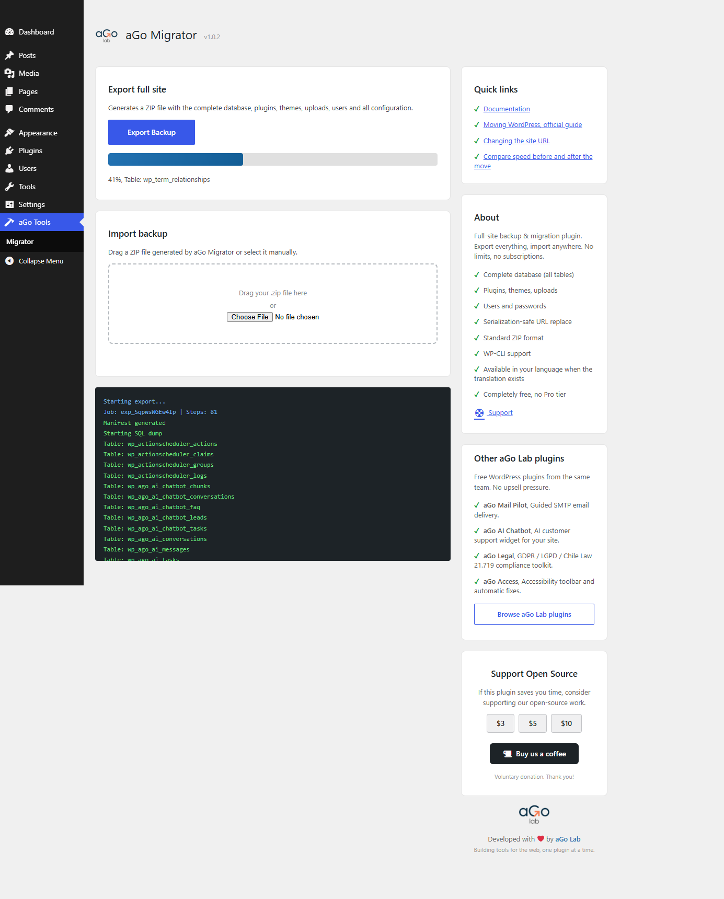Click the Appearance brush icon
Viewport: 724px width, 899px height.
[9, 133]
